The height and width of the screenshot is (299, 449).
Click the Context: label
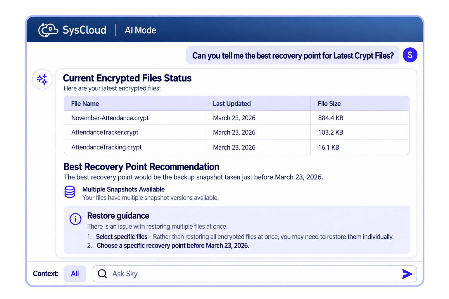tap(46, 274)
